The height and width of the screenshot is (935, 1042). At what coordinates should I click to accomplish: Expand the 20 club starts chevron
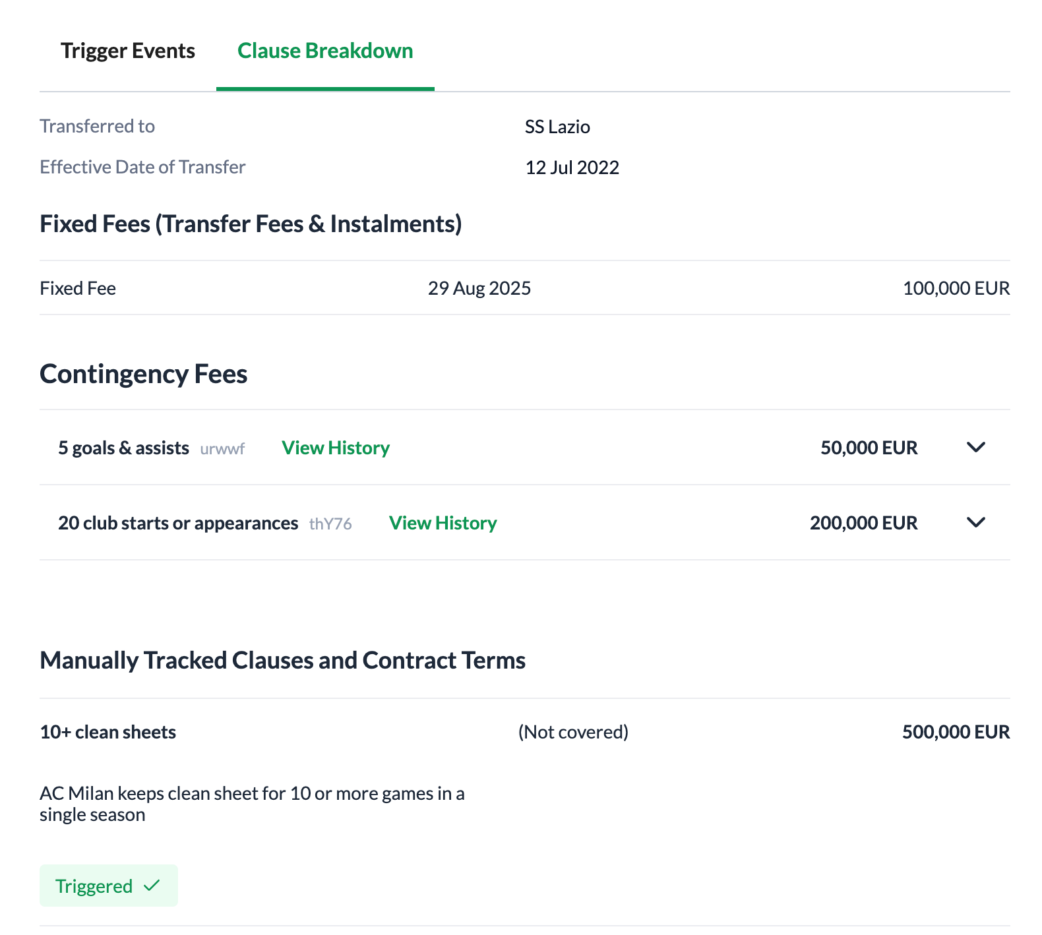(x=975, y=523)
